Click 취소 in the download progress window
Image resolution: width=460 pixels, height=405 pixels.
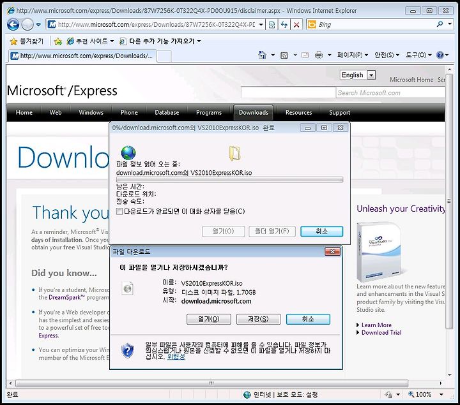(321, 232)
